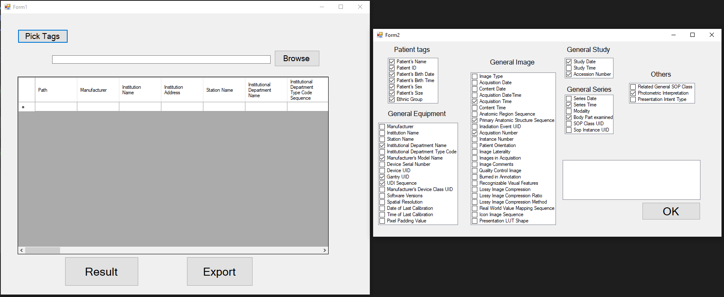This screenshot has height=297, width=724.
Task: Uncheck the Acquisition Number checkbox
Action: (x=475, y=133)
